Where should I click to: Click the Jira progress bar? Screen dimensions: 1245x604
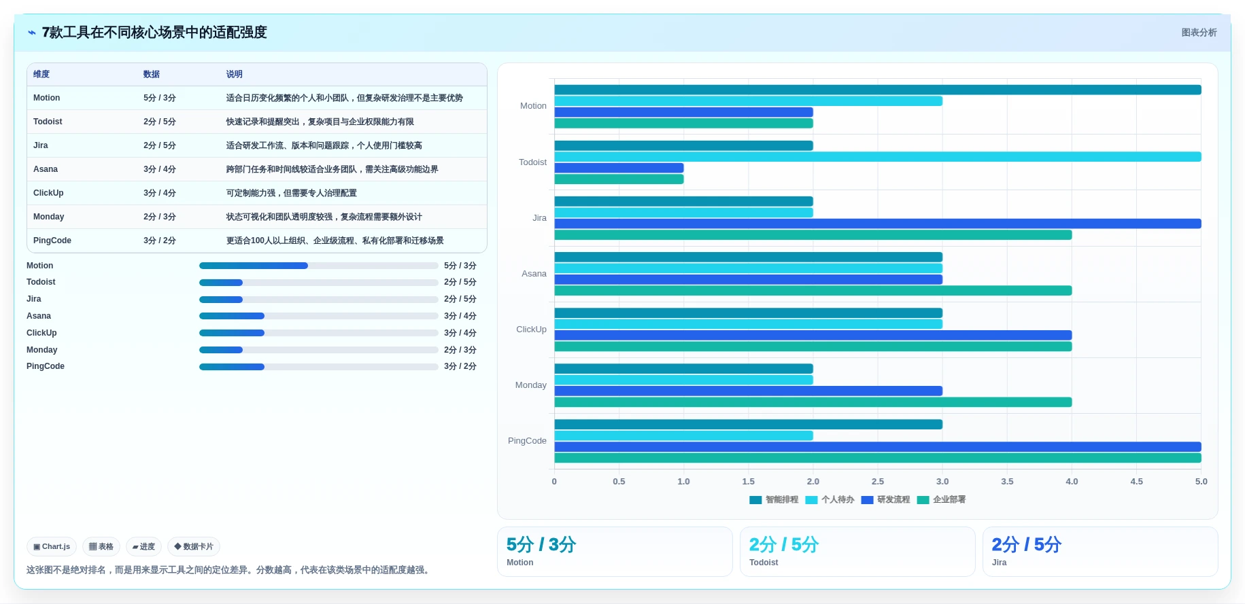tap(318, 300)
